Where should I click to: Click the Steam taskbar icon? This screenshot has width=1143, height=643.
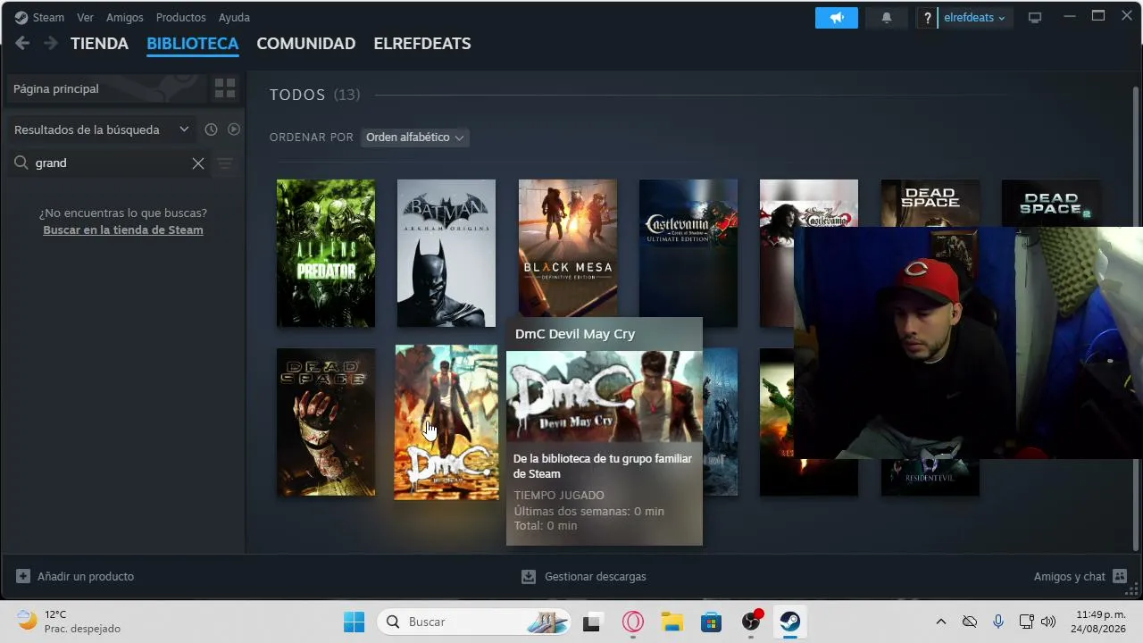pyautogui.click(x=790, y=622)
